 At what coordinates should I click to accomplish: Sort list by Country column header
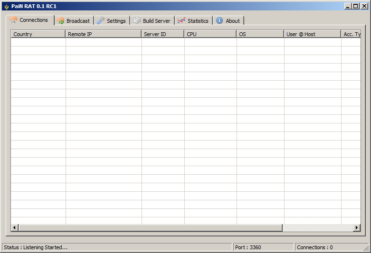click(x=38, y=34)
